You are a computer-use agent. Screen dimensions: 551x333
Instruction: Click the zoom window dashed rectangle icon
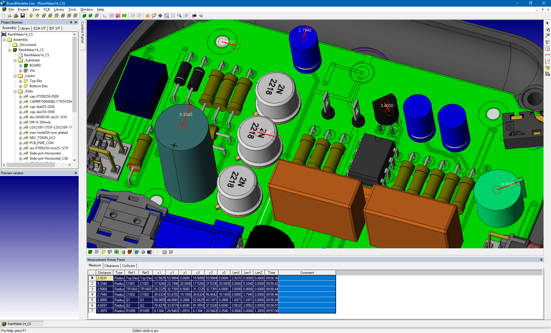point(166,16)
